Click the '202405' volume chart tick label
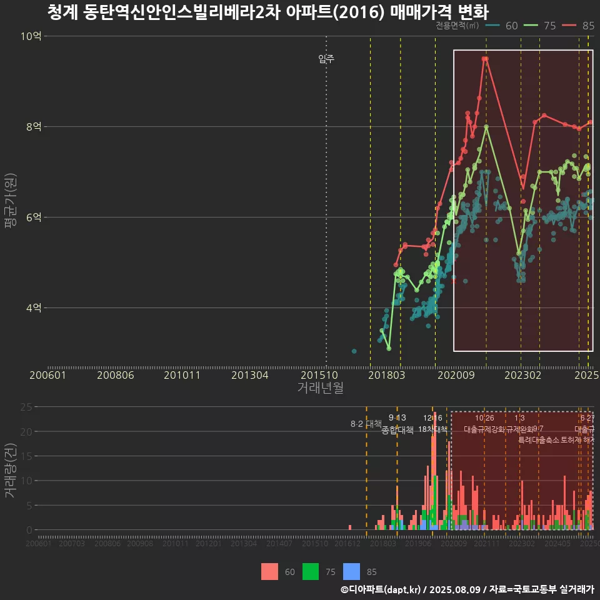 click(557, 544)
